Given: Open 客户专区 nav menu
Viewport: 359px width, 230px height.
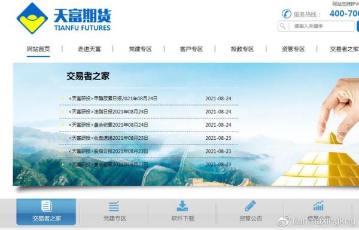Looking at the screenshot, I should tap(191, 49).
